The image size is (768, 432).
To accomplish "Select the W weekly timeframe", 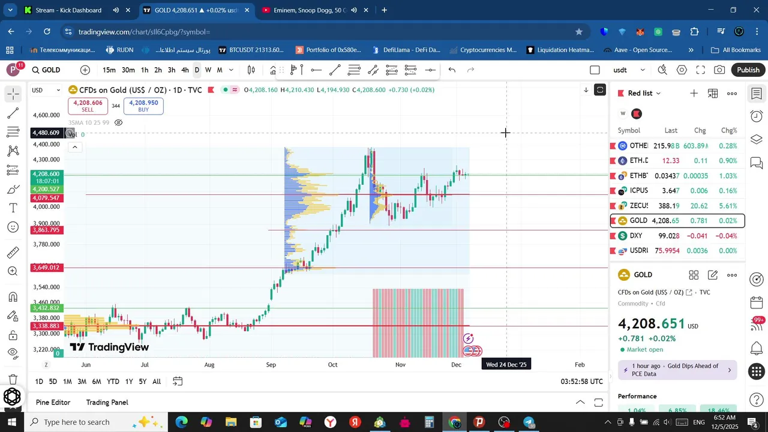I will [208, 70].
